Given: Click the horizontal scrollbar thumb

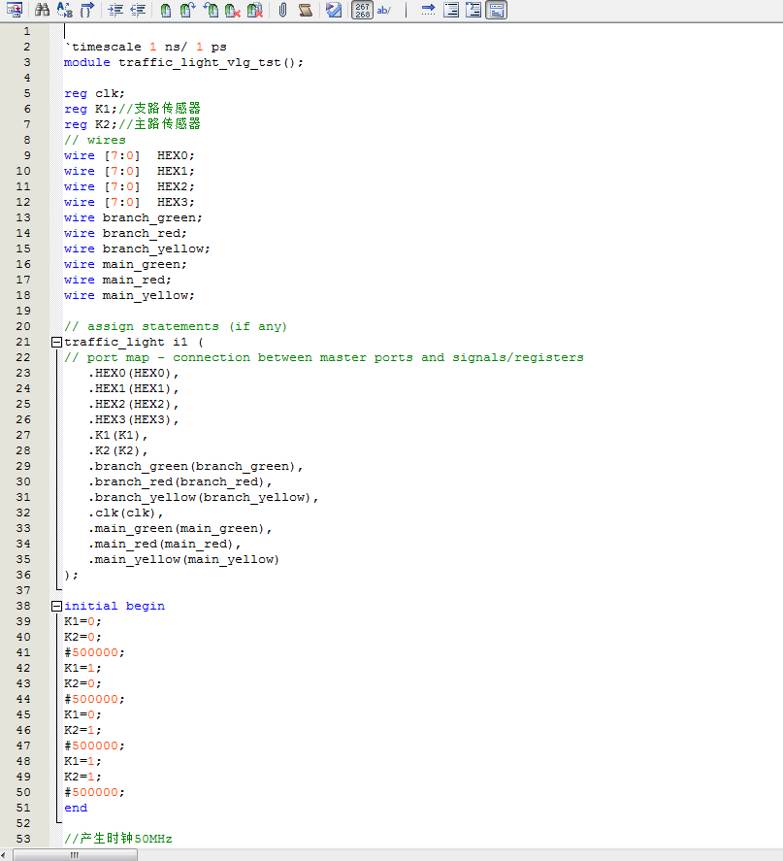Looking at the screenshot, I should pos(74,854).
